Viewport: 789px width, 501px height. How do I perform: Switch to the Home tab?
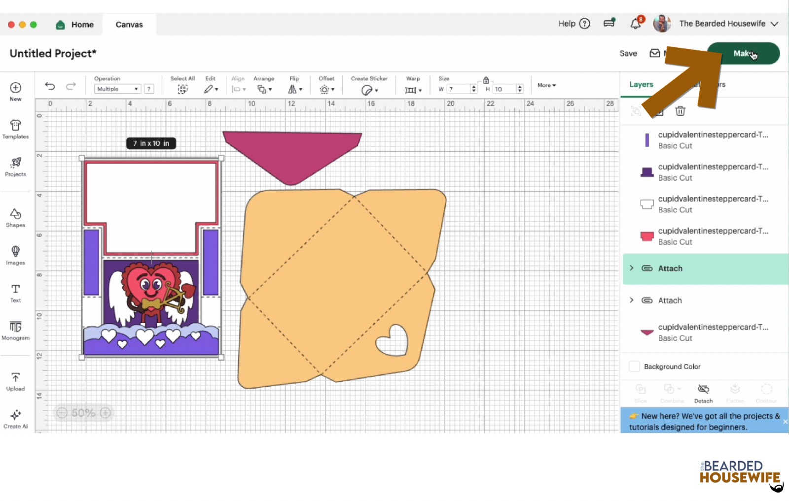(75, 25)
